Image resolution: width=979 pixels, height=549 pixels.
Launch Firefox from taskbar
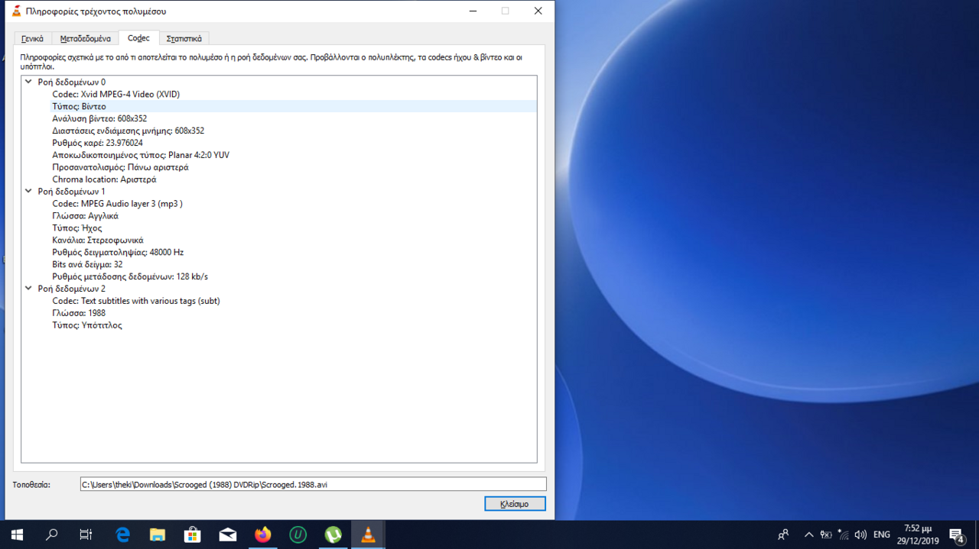263,534
